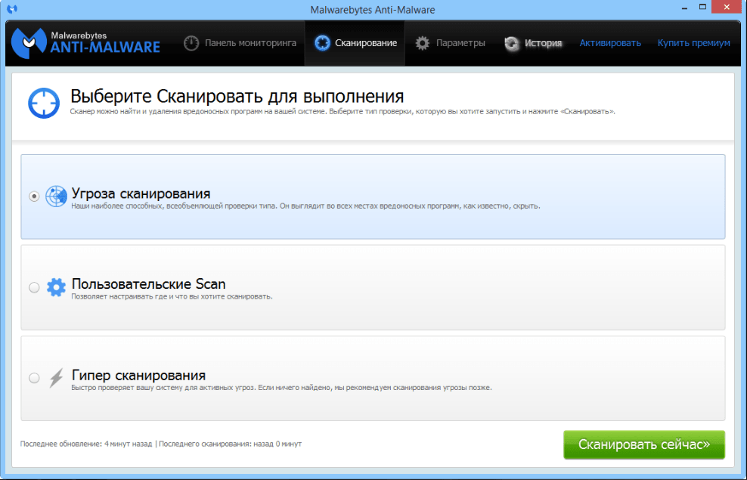
Task: Enable the Гипер сканирования radio button
Action: pos(34,378)
